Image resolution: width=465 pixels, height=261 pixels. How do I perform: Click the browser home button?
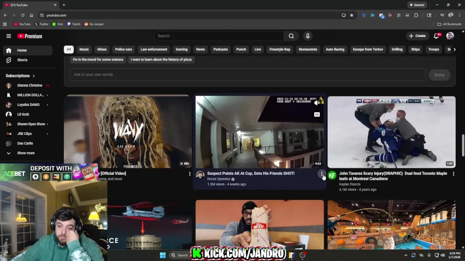pyautogui.click(x=32, y=15)
